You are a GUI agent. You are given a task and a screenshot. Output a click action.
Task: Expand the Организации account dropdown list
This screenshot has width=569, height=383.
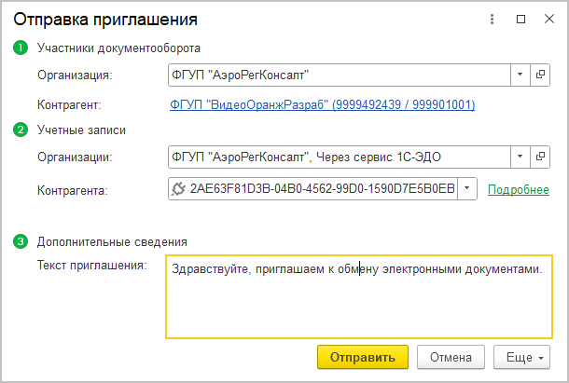[x=520, y=156]
